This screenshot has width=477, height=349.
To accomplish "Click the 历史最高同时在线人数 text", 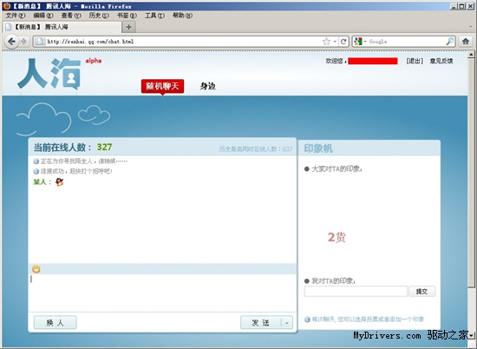I will [256, 149].
